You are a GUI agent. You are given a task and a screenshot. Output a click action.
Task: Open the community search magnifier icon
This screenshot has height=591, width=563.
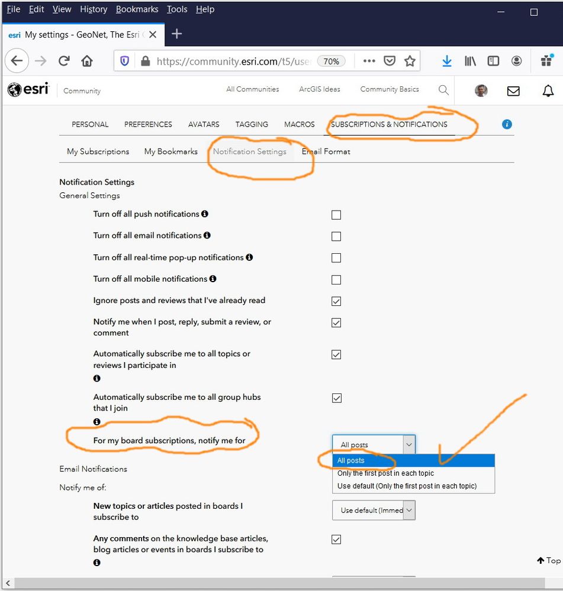point(443,90)
